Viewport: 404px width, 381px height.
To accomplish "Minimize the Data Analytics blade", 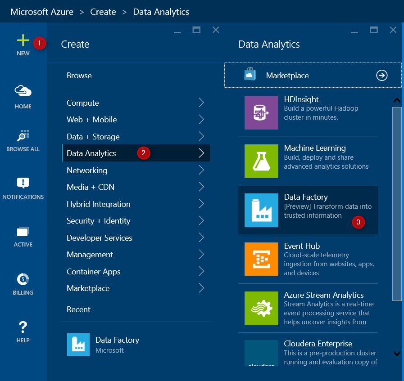I will 354,31.
